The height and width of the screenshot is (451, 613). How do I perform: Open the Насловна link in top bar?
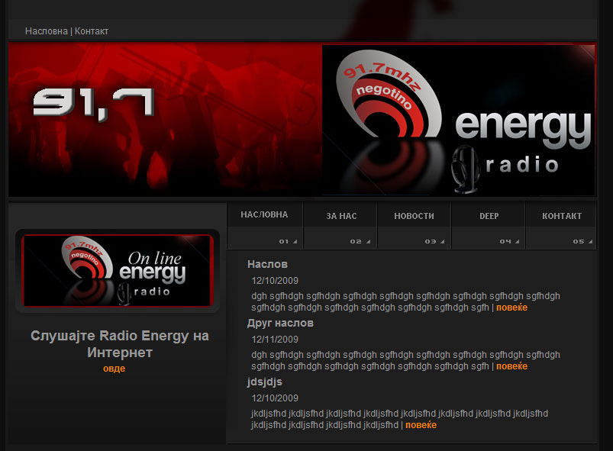tap(46, 31)
